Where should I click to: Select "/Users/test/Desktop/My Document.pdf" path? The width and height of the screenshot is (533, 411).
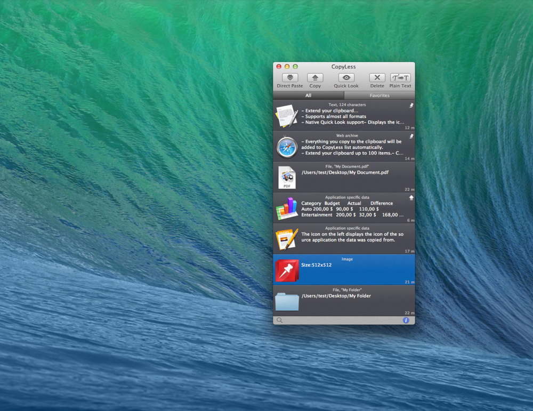[345, 173]
